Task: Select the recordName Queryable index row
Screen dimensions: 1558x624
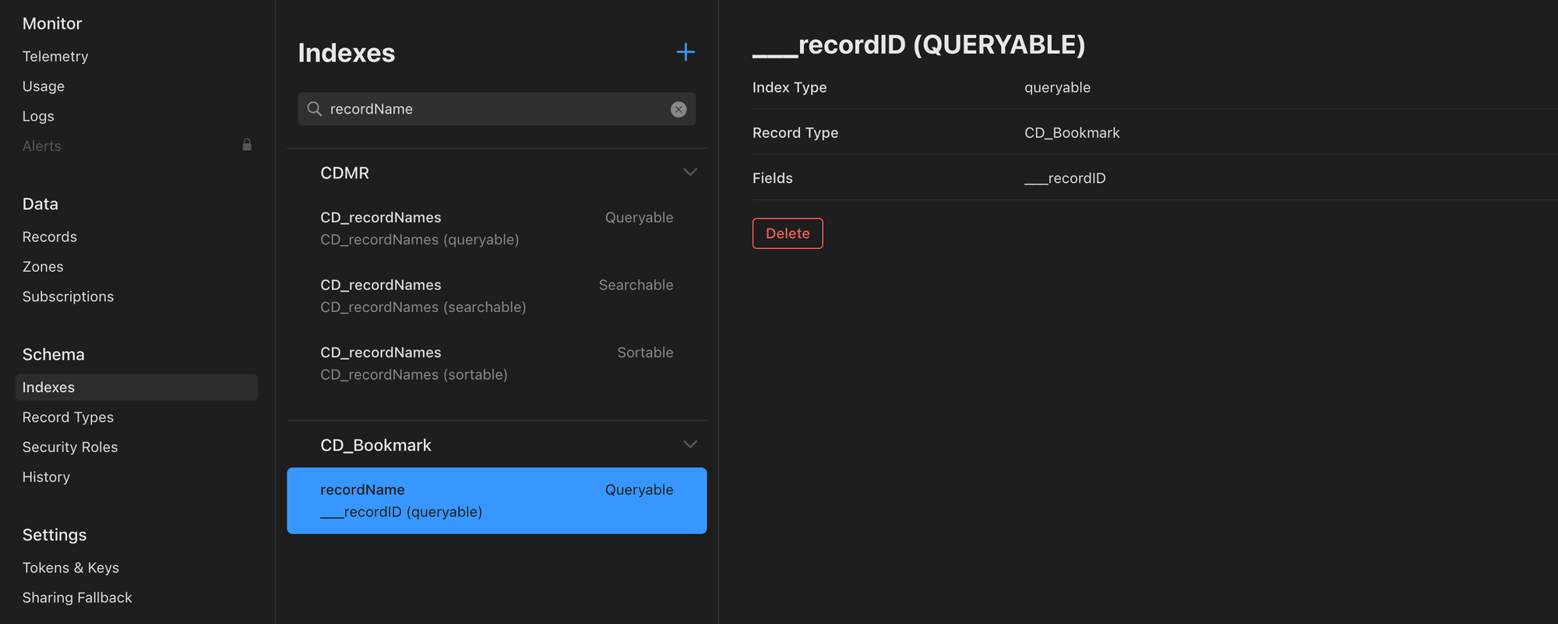Action: pos(496,500)
